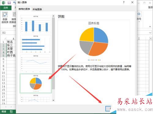Screen dimensions: 153x114
Task: Collapse the ribbon with the chevron
Action: point(150,27)
